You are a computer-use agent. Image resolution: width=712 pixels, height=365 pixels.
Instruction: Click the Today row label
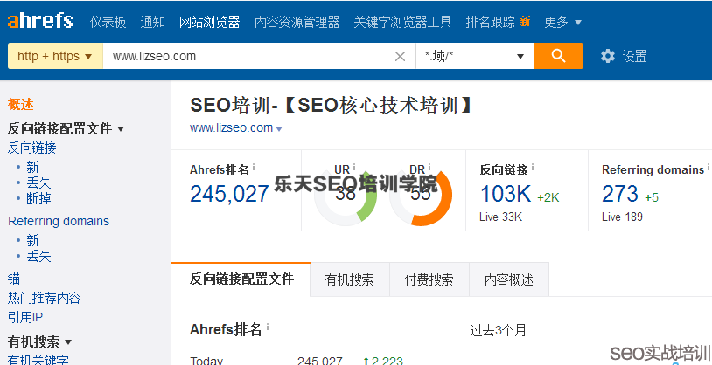(x=206, y=361)
